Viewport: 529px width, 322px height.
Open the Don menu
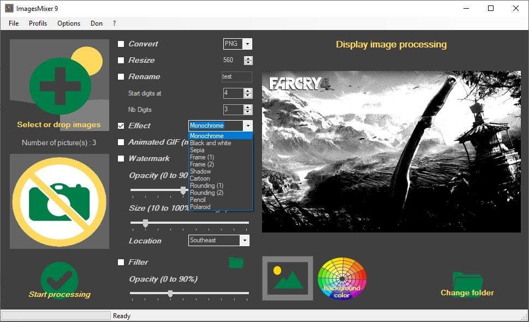(97, 23)
